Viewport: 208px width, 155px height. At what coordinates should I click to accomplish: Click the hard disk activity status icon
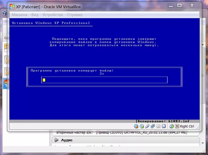click(x=136, y=126)
